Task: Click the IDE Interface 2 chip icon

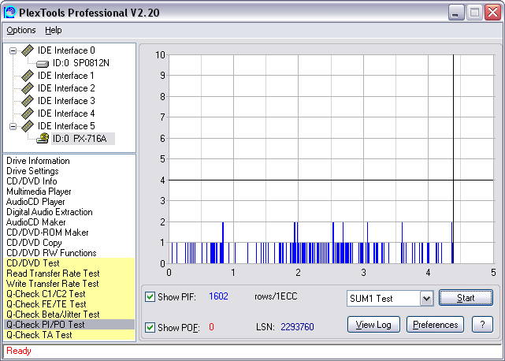Action: point(28,88)
